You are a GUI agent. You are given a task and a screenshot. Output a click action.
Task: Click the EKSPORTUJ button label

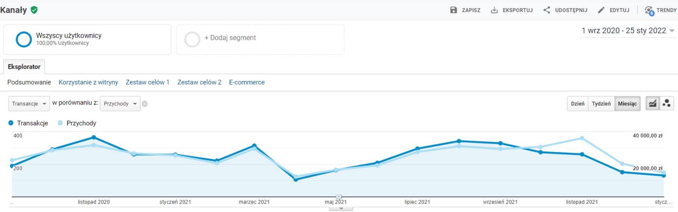[x=518, y=10]
